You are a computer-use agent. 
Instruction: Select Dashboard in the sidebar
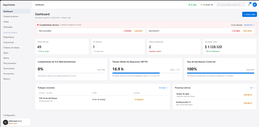coord(16,11)
